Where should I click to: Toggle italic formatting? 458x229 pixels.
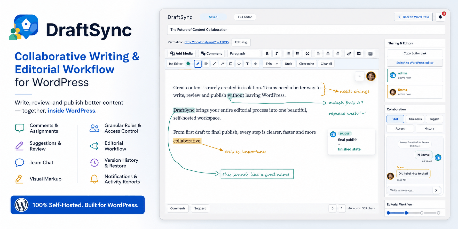point(277,53)
